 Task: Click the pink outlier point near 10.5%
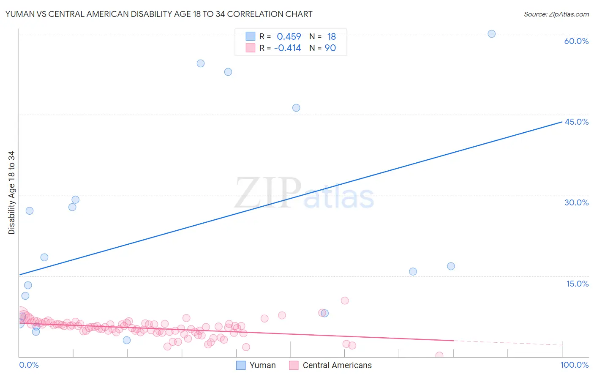[x=345, y=301]
